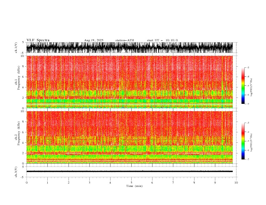Click the 'ch.3(V)' waveform axis label
Viewport: 266px width, 205px height.
pos(16,172)
